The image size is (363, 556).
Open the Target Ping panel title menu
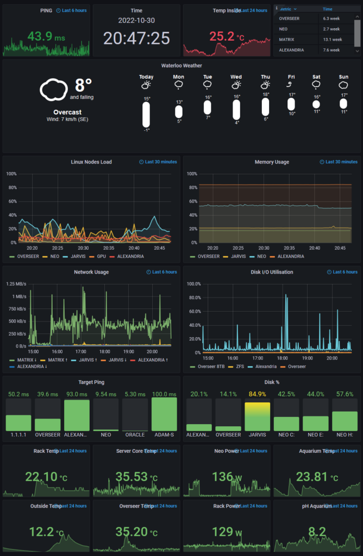click(91, 382)
